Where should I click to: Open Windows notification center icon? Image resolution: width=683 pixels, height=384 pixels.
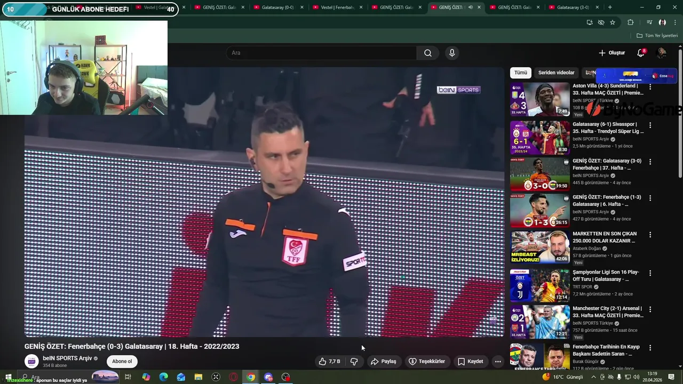tap(671, 377)
